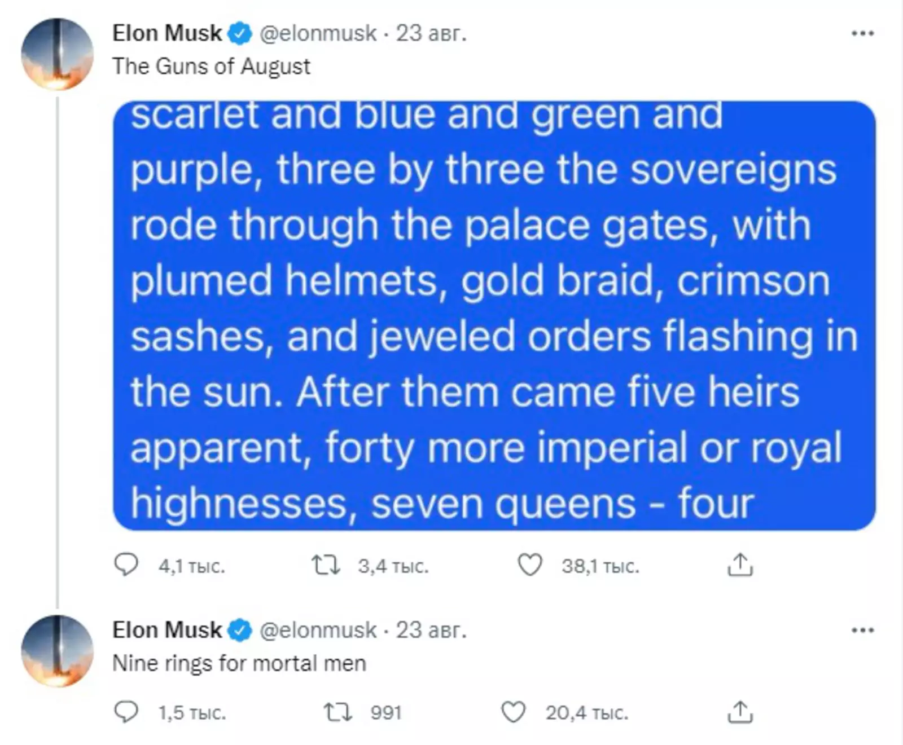Open the blue quoted text image
Screen dimensions: 903x745
(x=494, y=316)
